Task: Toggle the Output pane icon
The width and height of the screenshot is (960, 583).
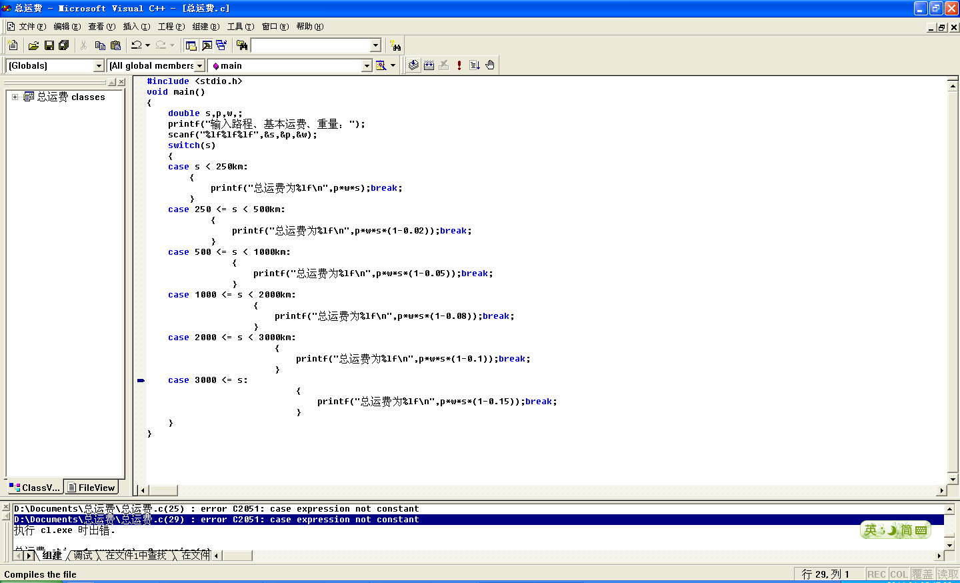Action: (207, 45)
